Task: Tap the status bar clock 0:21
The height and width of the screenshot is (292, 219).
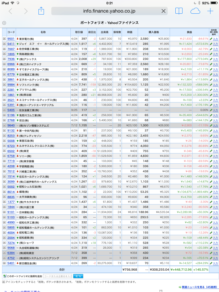Action: [109, 3]
